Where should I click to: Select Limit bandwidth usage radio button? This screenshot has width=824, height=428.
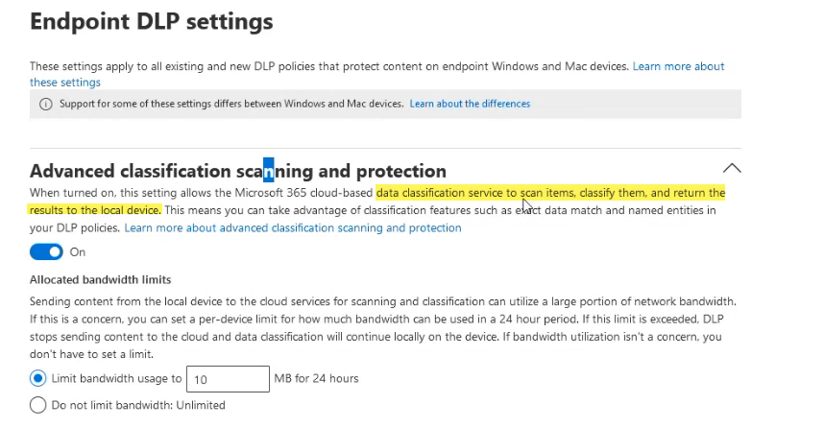[37, 378]
